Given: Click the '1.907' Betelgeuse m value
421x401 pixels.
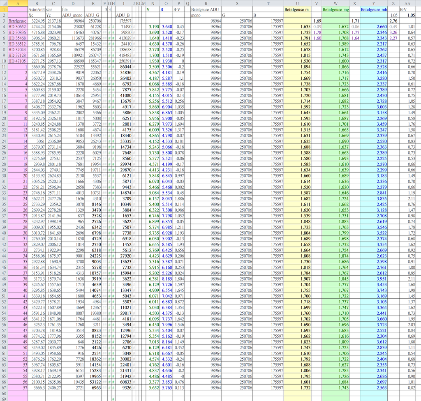Looking at the screenshot, I should 297,279.
